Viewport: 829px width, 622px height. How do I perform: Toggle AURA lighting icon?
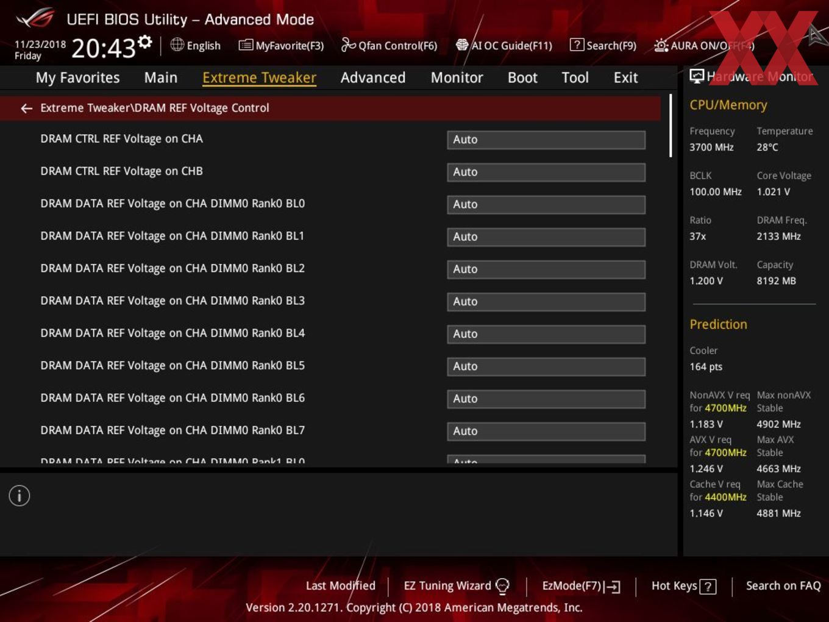point(661,45)
